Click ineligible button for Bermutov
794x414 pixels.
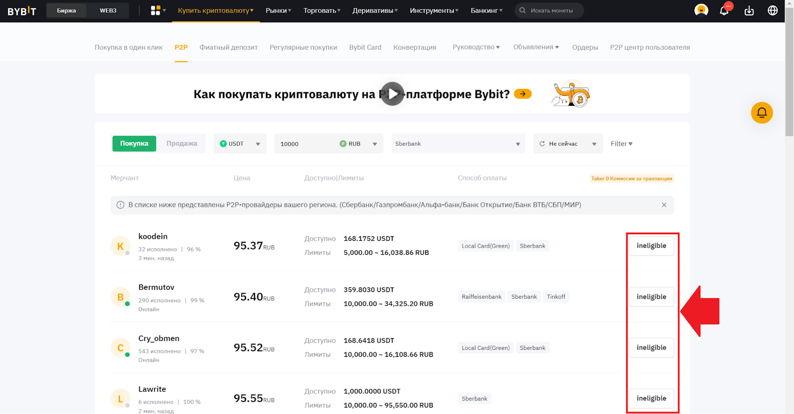652,297
